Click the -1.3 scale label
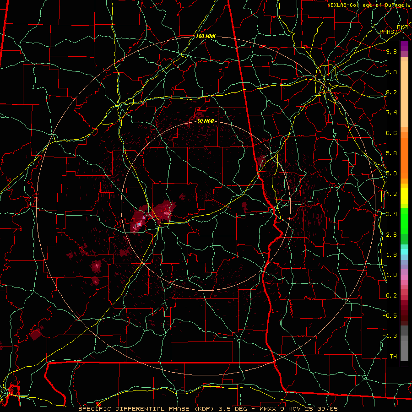 tap(390, 336)
